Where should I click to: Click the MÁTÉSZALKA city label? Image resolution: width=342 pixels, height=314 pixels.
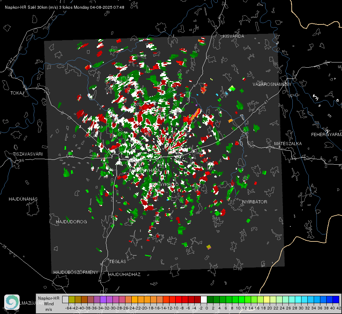pyautogui.click(x=288, y=144)
